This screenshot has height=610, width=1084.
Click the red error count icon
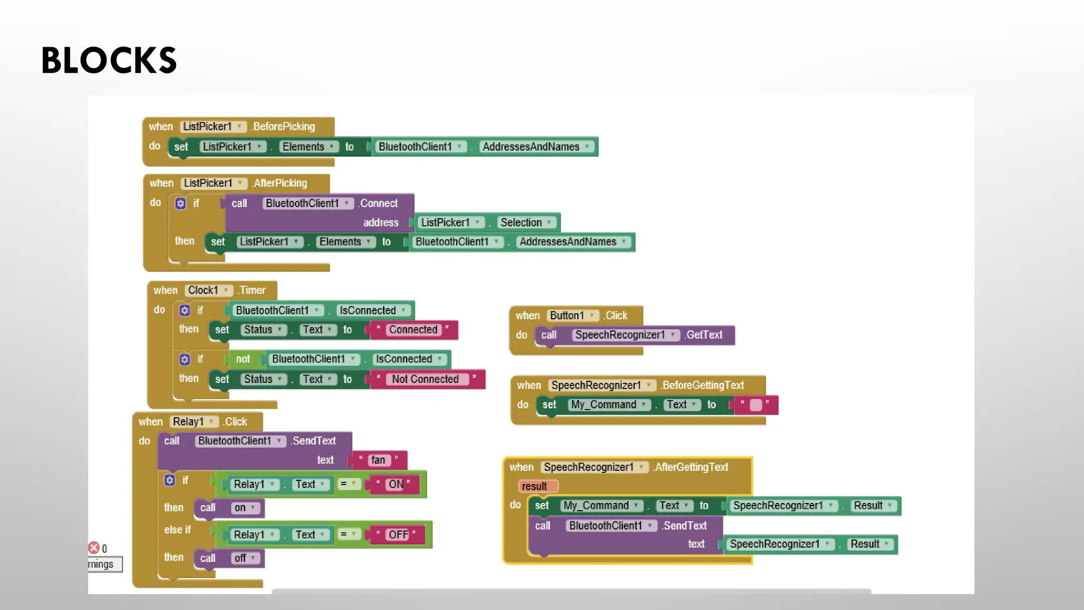coord(94,548)
